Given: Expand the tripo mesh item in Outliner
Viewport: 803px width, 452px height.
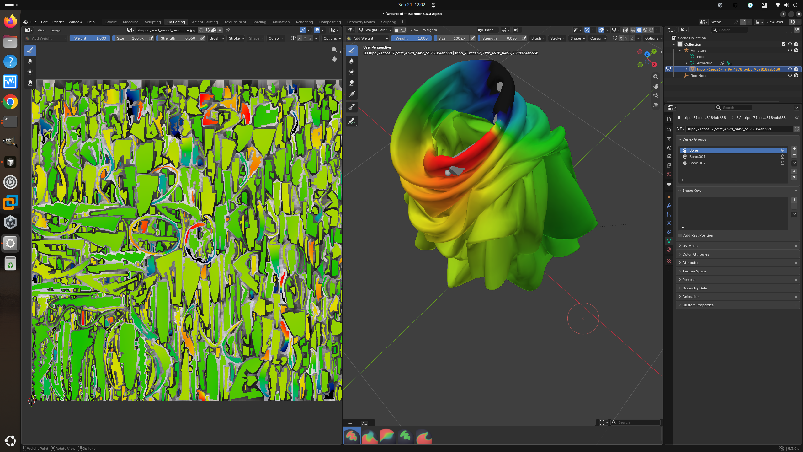Looking at the screenshot, I should click(x=686, y=69).
